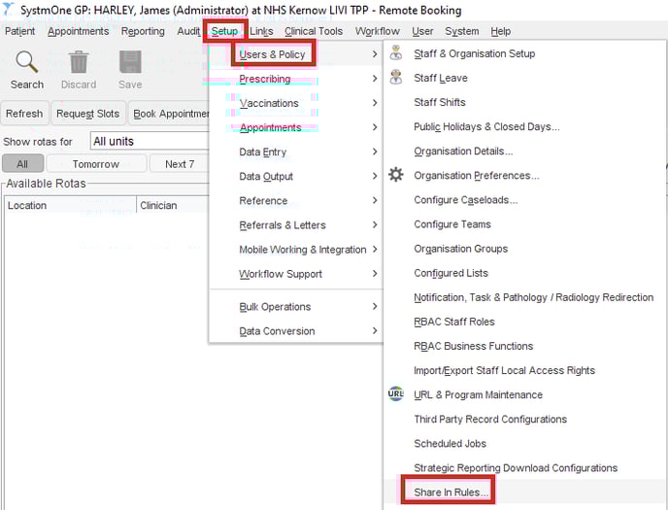Click the Staff Leave person icon

point(396,78)
